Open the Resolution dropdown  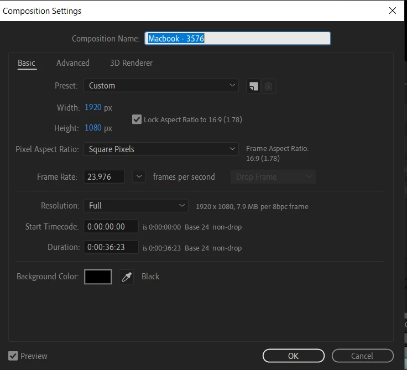pos(136,206)
